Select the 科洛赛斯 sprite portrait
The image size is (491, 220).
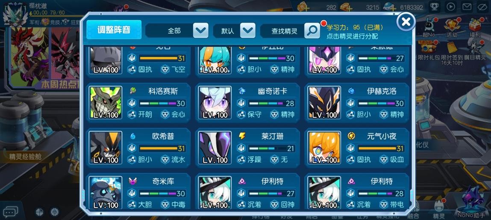coord(106,103)
